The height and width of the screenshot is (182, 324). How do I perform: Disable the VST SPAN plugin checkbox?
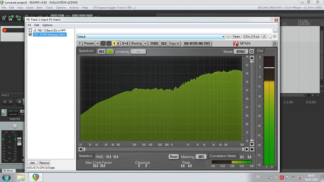point(30,34)
